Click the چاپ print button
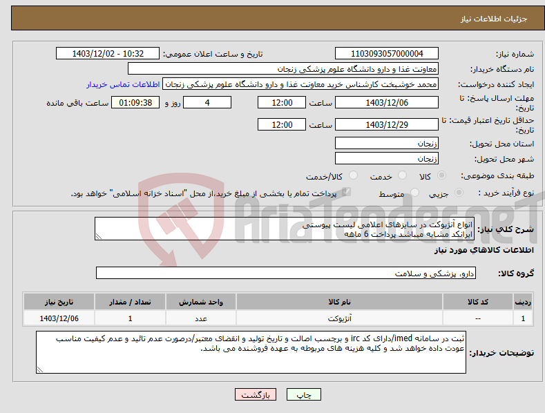545x413 pixels. tap(304, 394)
